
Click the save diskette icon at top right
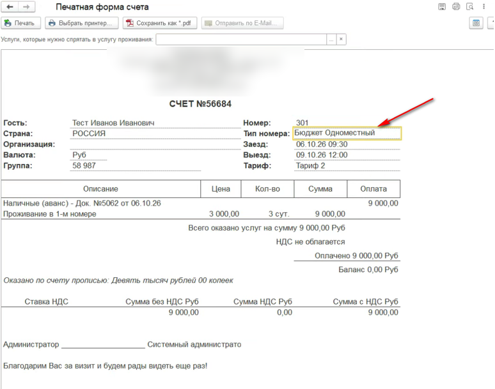[x=442, y=6]
